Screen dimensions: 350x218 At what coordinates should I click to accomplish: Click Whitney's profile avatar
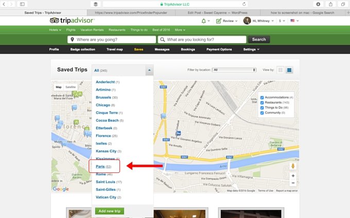(x=247, y=21)
